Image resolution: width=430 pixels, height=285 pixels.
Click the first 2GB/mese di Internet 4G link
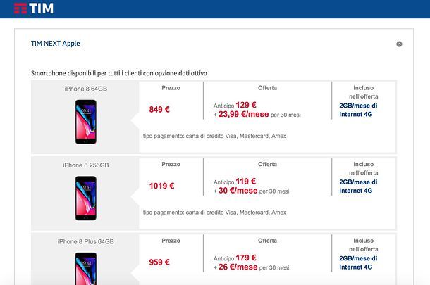click(363, 110)
